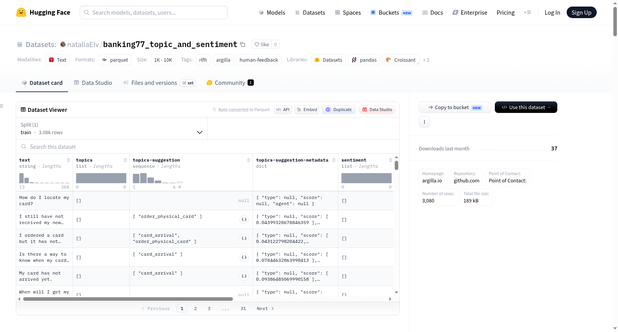Toggle the left sidebar menu icon
This screenshot has width=618, height=332.
click(2, 106)
